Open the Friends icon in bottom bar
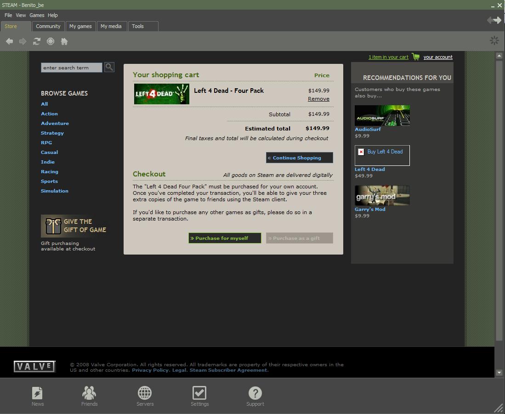This screenshot has height=414, width=505. pyautogui.click(x=89, y=393)
